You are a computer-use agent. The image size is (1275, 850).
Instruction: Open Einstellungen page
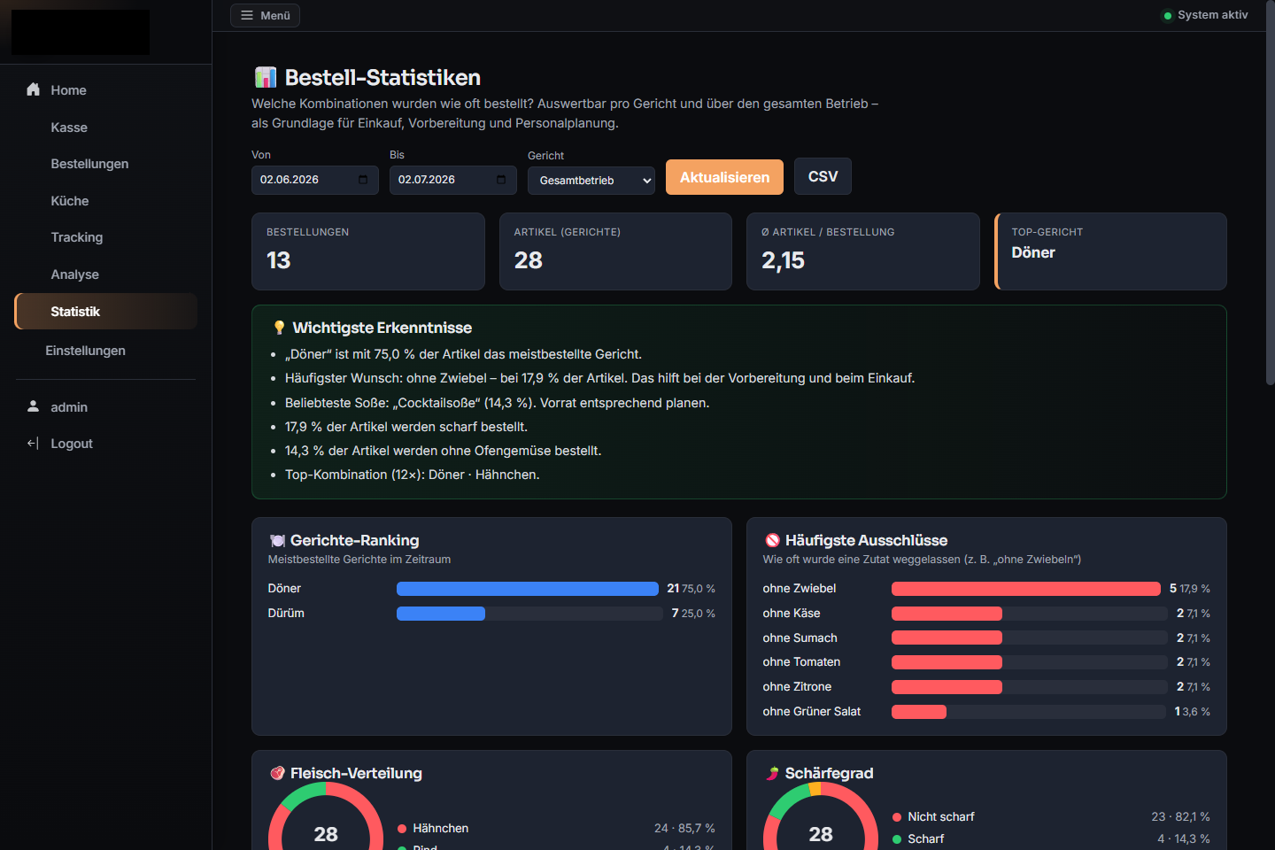tap(105, 351)
